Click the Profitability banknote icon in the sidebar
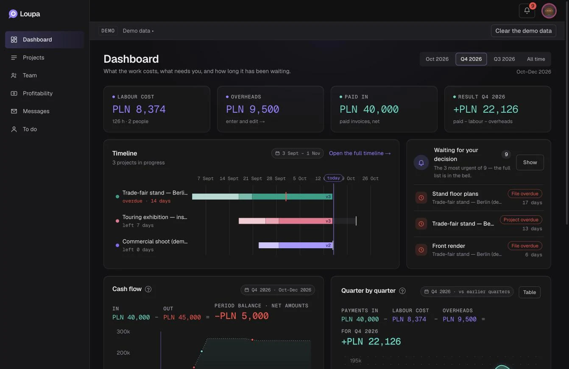The height and width of the screenshot is (369, 569). coord(14,93)
